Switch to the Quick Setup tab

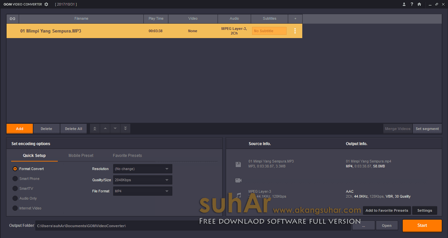(34, 156)
